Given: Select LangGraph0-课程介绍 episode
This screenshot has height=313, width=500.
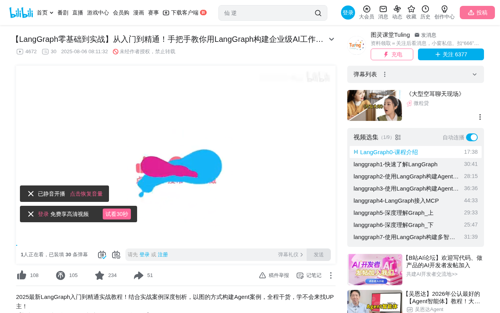Looking at the screenshot, I should tap(416, 152).
